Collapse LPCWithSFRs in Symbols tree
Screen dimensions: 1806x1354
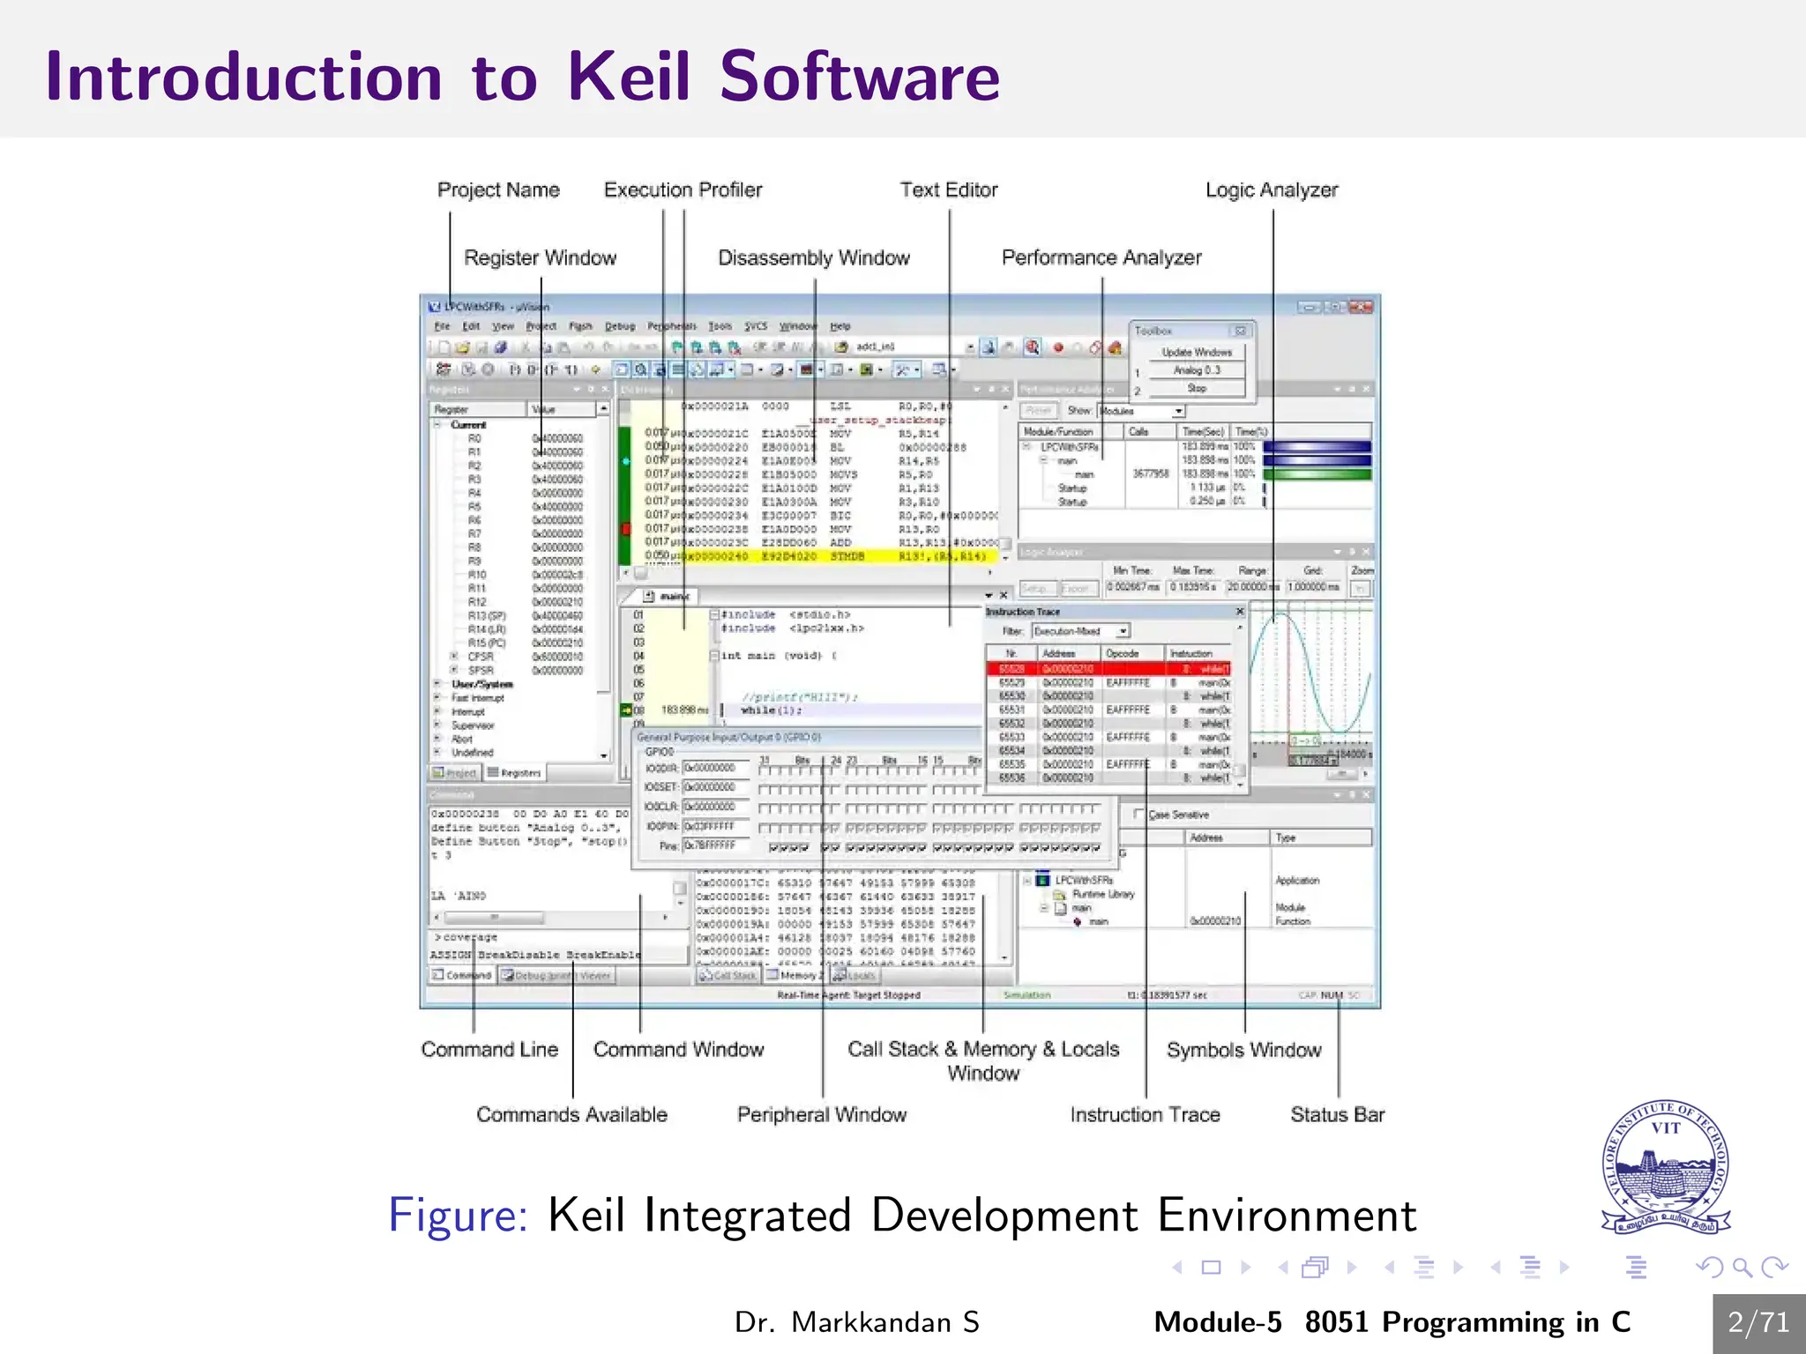pyautogui.click(x=1027, y=880)
